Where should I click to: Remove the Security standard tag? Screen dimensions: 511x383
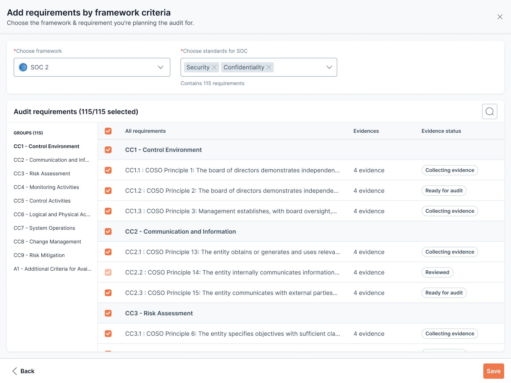coord(214,67)
